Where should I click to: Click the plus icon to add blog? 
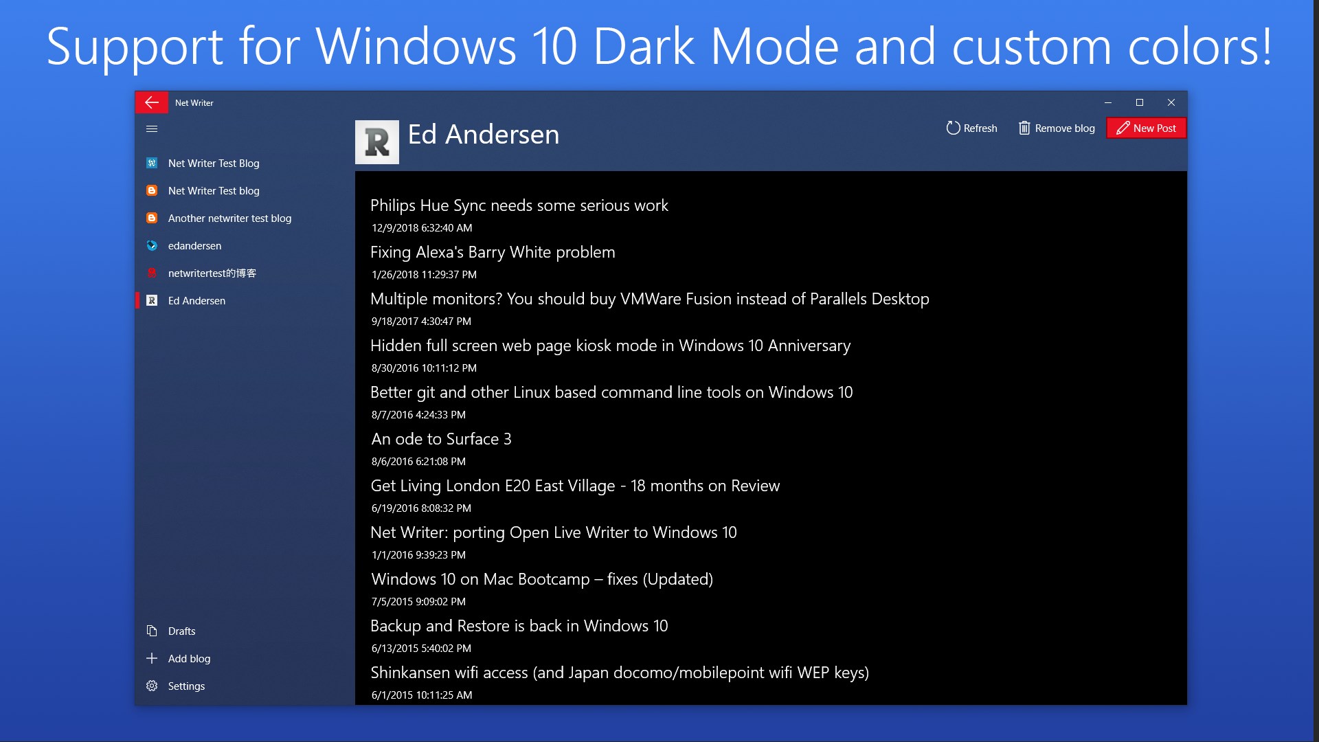152,658
